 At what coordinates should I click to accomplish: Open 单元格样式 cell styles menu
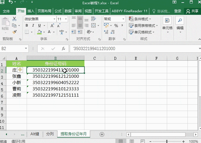[x=142, y=32]
